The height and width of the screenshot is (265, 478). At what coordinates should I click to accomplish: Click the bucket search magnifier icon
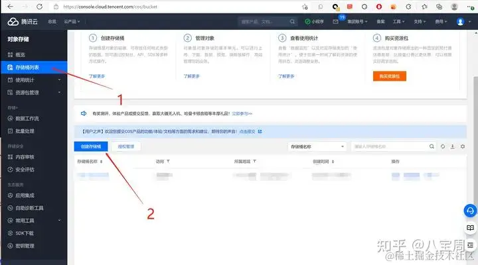(x=432, y=146)
